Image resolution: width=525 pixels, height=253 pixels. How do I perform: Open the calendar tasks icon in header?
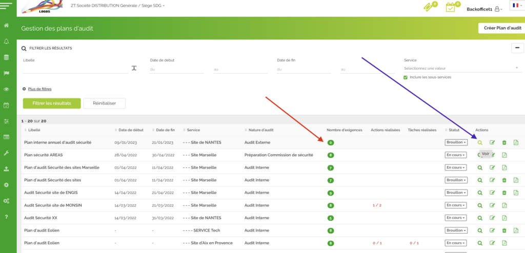pyautogui.click(x=450, y=8)
